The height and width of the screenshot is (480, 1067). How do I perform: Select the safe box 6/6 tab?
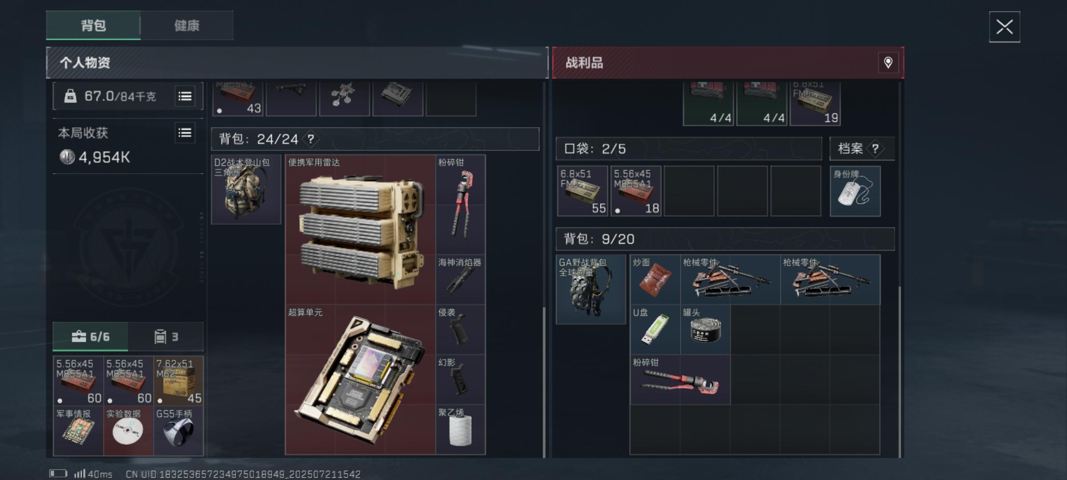click(x=91, y=337)
